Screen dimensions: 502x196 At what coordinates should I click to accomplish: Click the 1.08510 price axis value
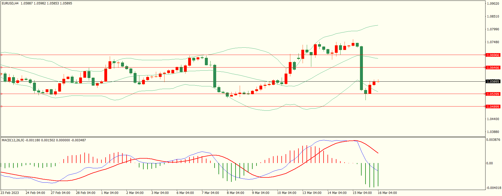coord(493,16)
